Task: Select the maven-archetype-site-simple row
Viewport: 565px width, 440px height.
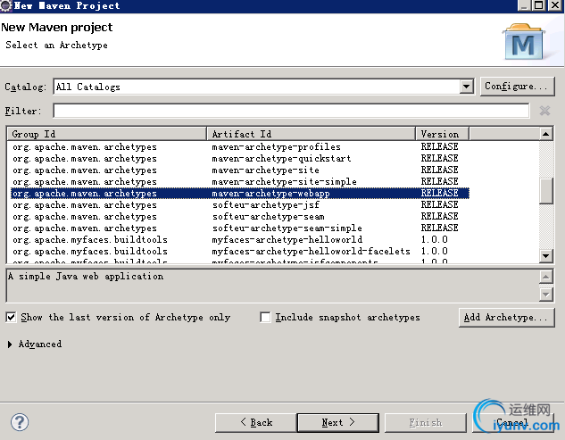Action: pos(239,181)
